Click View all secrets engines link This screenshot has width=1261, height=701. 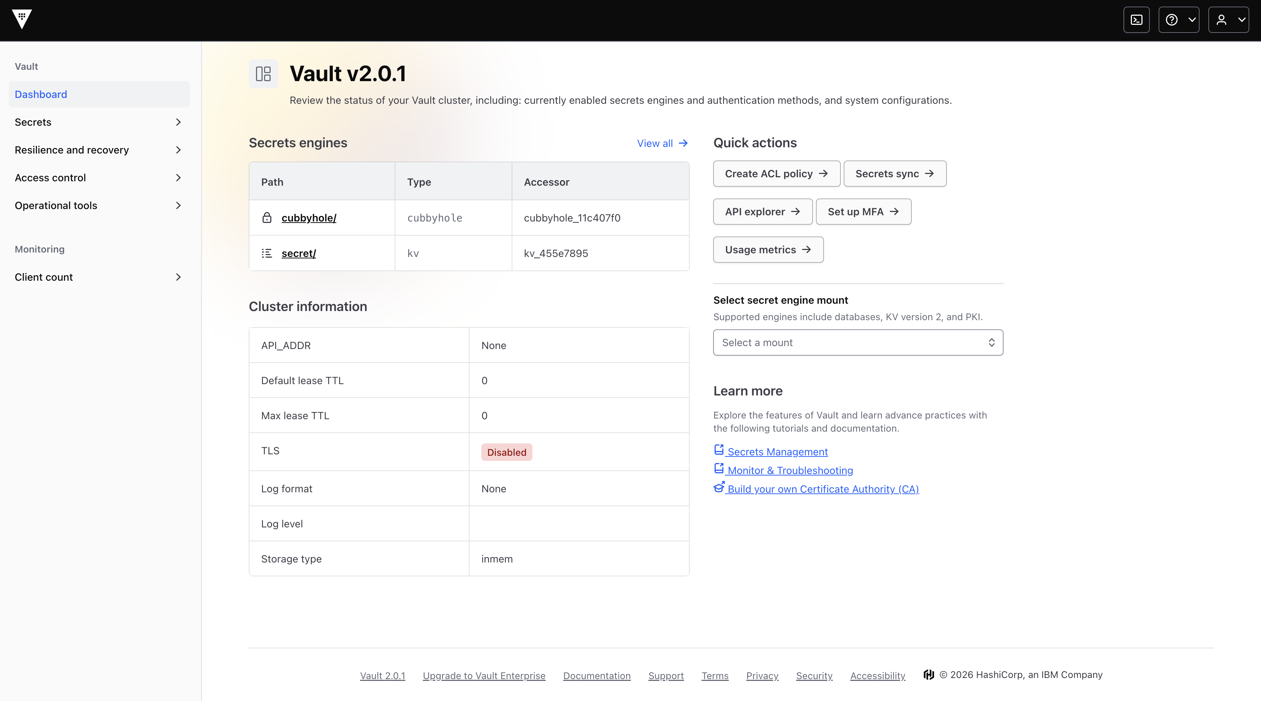tap(662, 143)
